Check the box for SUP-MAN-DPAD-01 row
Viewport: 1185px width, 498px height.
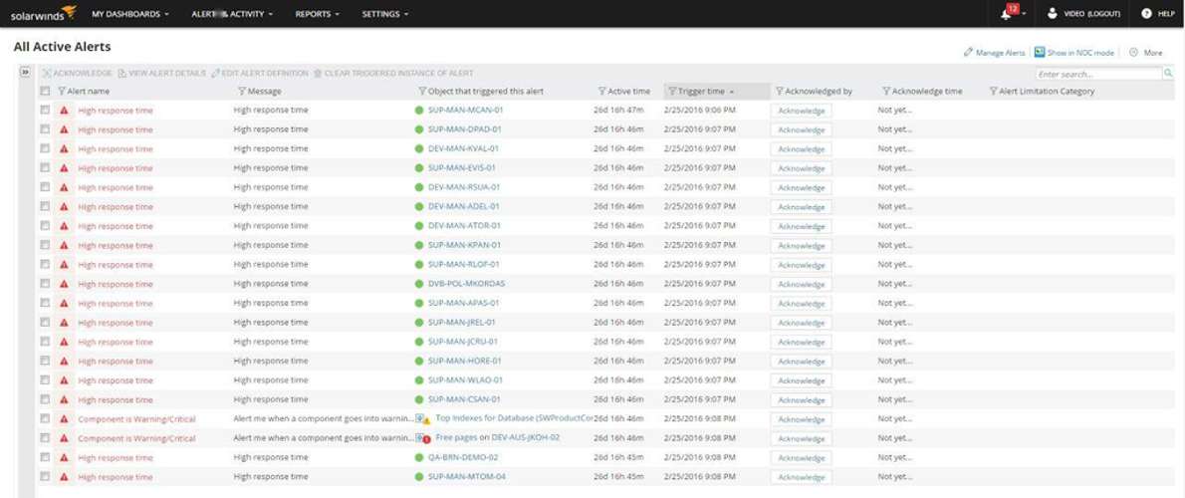(46, 129)
